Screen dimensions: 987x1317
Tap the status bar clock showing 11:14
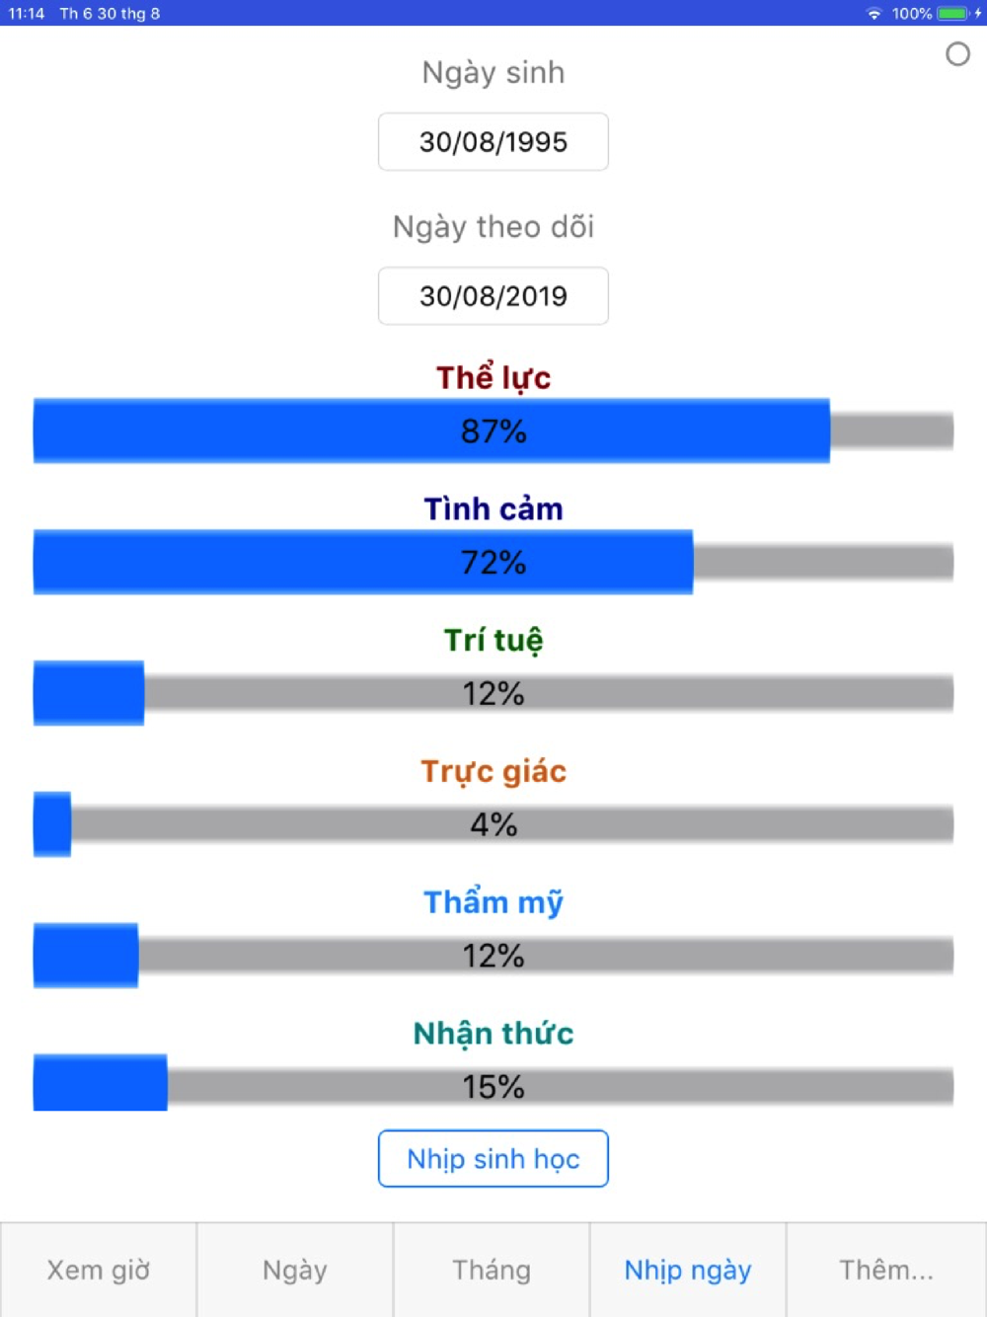[27, 14]
